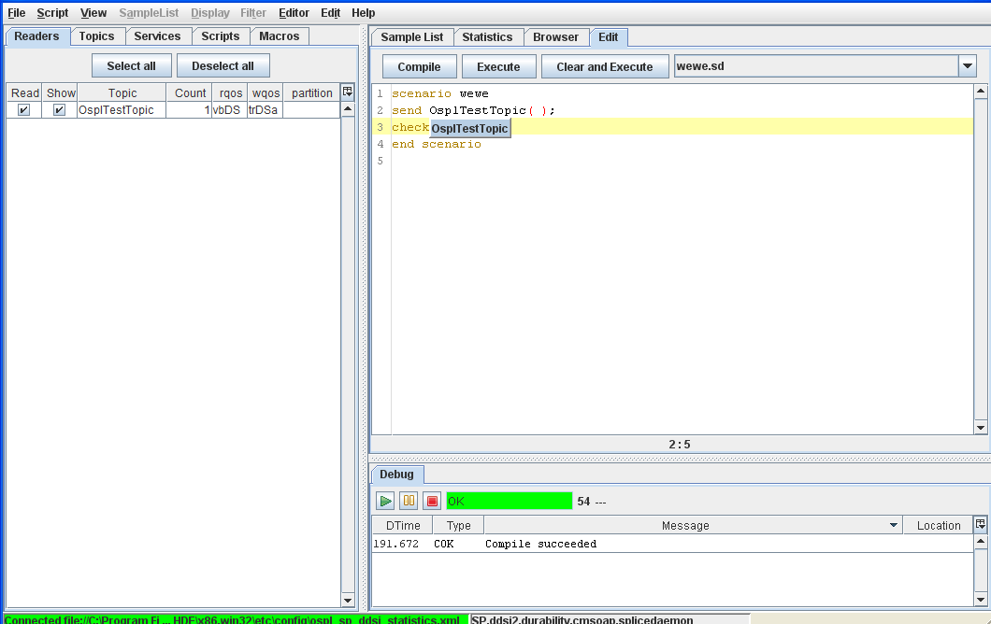Open the Help menu
The height and width of the screenshot is (624, 991).
(364, 13)
